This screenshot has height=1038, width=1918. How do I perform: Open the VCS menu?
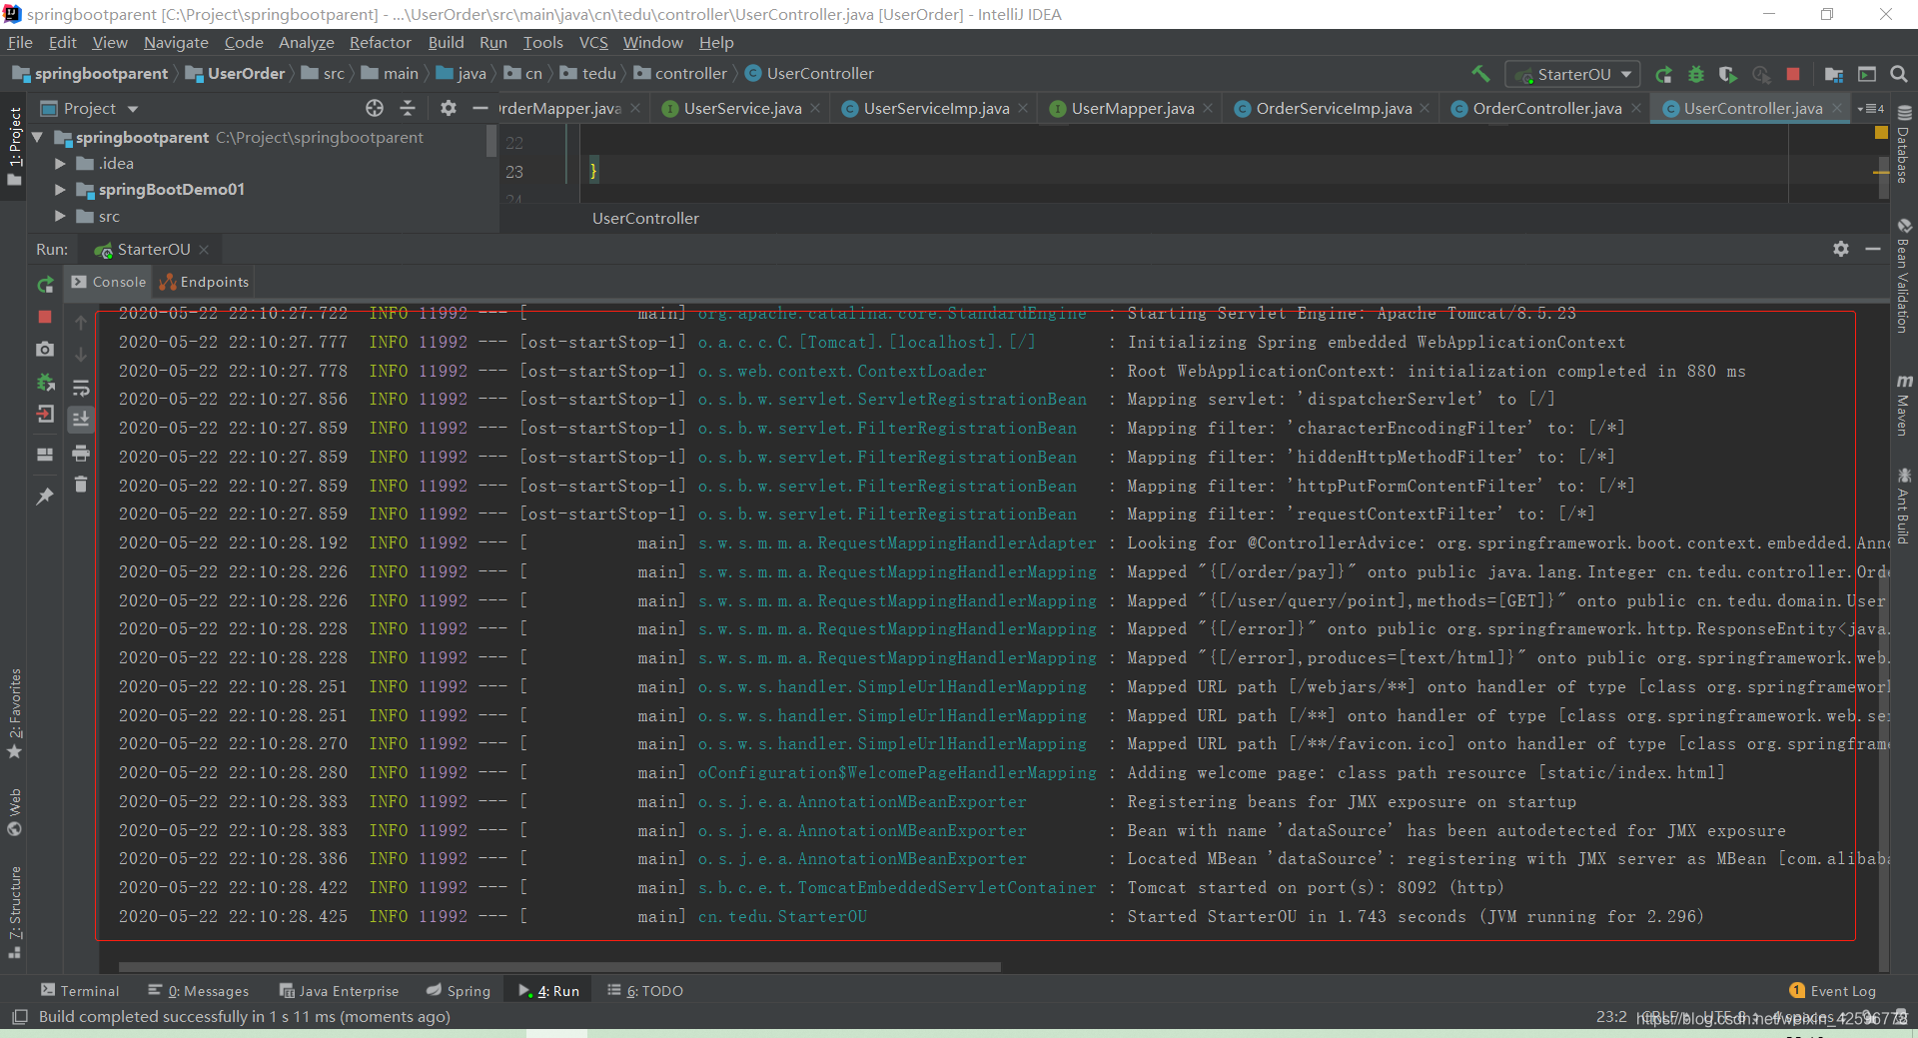[593, 42]
